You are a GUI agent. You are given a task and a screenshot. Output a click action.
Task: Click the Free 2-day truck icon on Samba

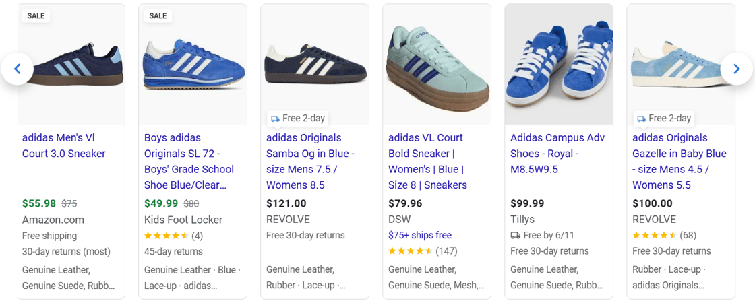[275, 119]
